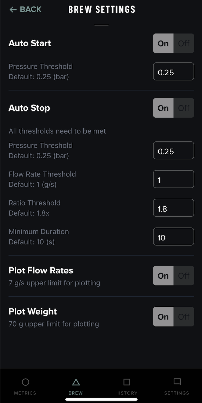Tap the back arrow icon

[13, 10]
